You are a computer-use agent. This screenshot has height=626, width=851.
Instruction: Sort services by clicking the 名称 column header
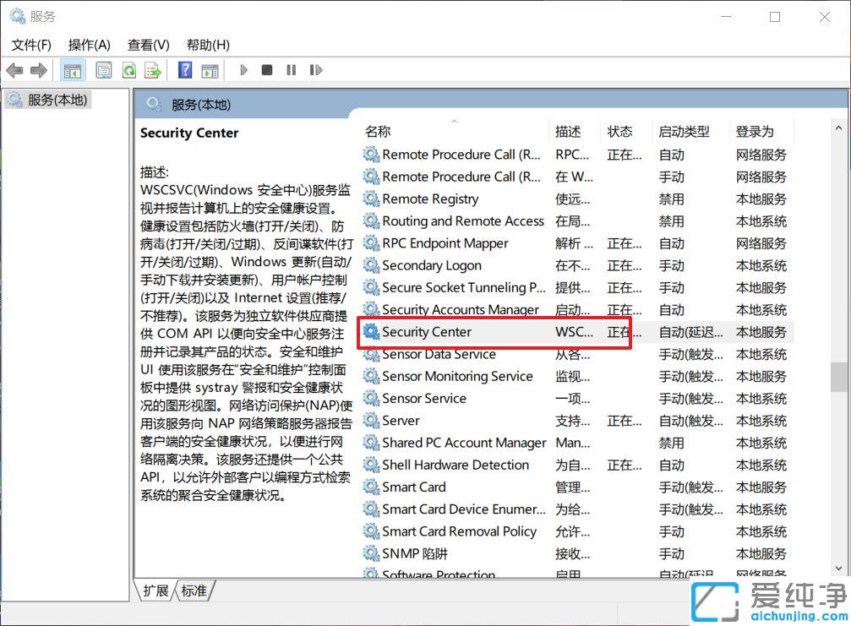coord(378,131)
